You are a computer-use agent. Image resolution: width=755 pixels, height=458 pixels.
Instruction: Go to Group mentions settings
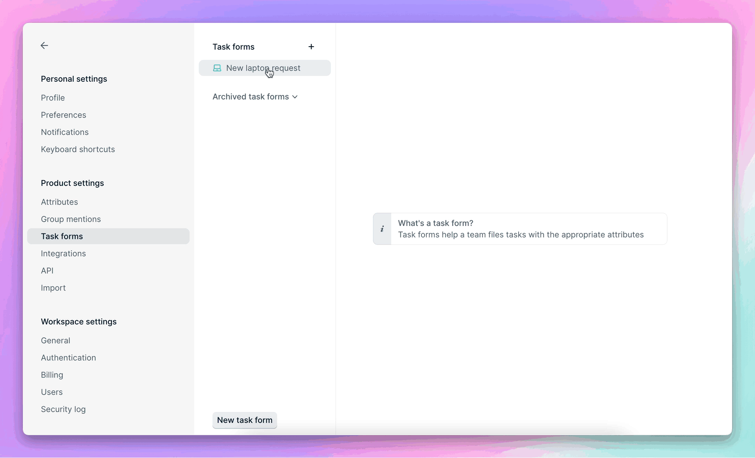[x=71, y=219]
